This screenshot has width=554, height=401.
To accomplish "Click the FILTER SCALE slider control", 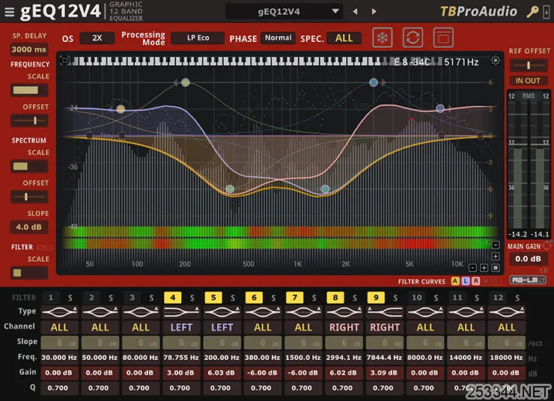I will tap(29, 273).
